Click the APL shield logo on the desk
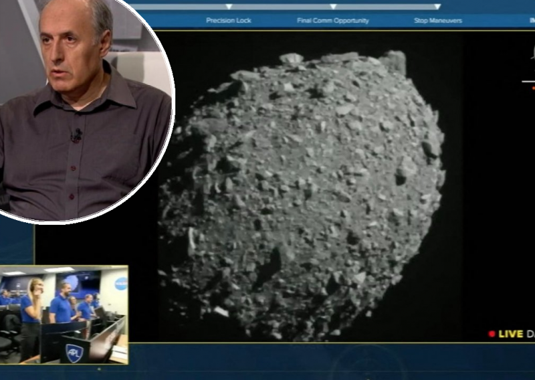Viewport: 535px width, 380px height. click(x=73, y=351)
